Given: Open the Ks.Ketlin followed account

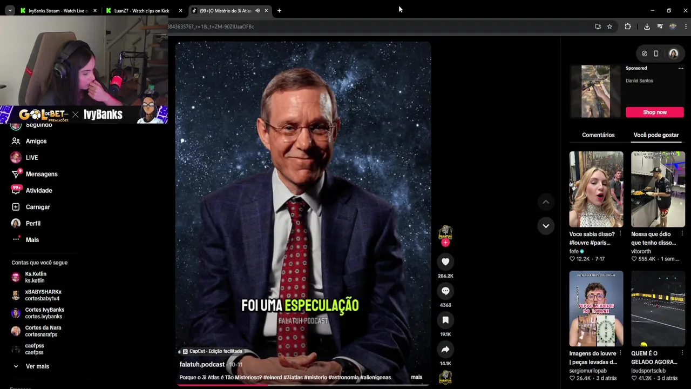Looking at the screenshot, I should coord(36,277).
